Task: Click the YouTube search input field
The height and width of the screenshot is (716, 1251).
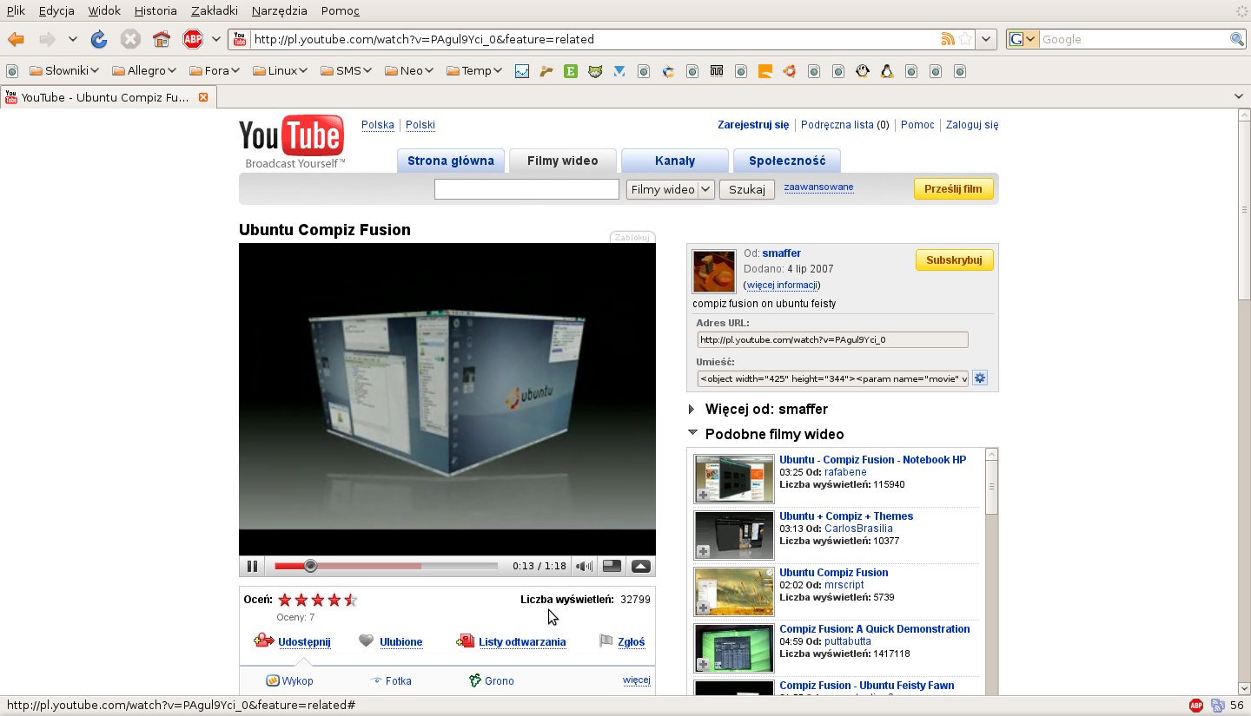Action: coord(526,189)
